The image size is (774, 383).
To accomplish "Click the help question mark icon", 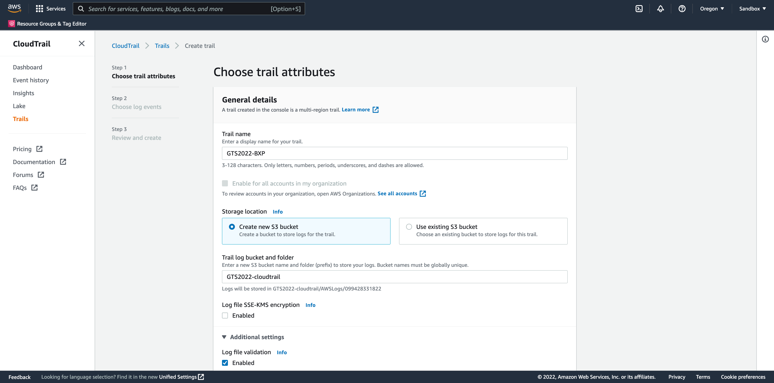I will [x=682, y=9].
